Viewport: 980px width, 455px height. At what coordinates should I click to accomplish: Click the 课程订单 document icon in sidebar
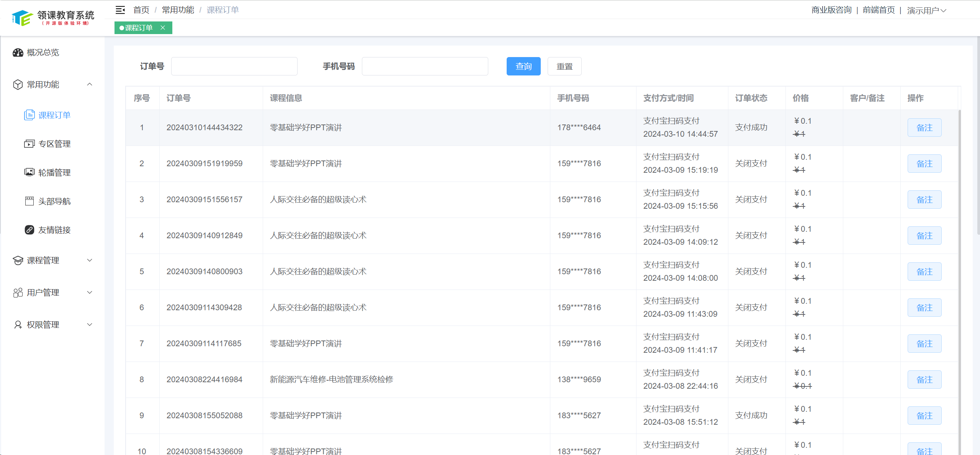[29, 115]
